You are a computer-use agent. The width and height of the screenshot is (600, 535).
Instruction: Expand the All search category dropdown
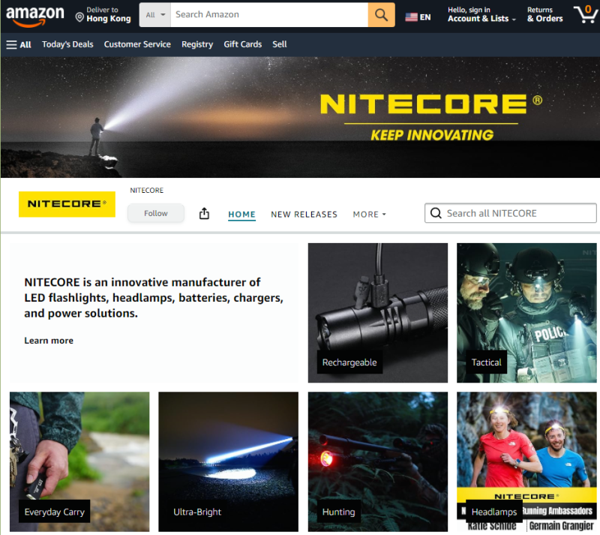(x=155, y=15)
